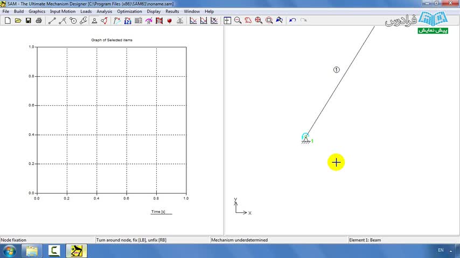460x258 pixels.
Task: Click the New file toolbar icon
Action: click(x=8, y=20)
